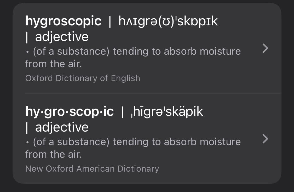294x192 pixels.
Task: Tap "from the air." in the second entry
Action: tap(54, 154)
